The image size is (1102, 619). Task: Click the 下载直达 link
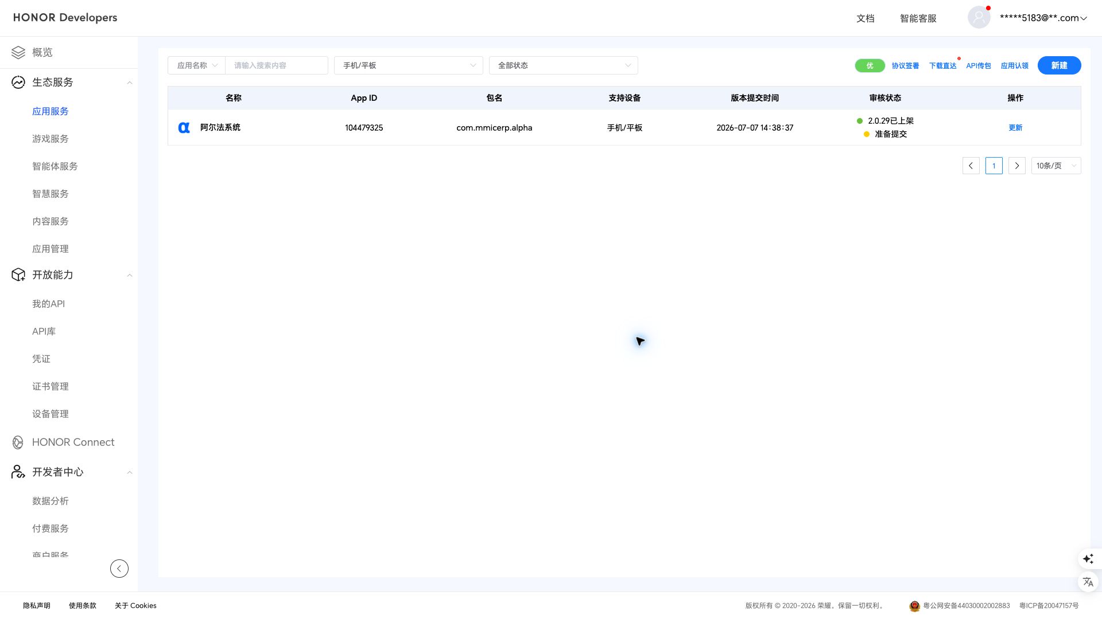coord(942,65)
